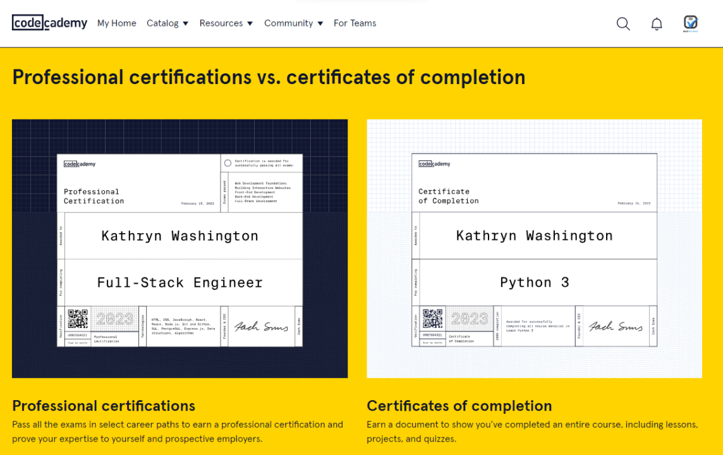
Task: Click 'Kathryn Washington' on the dark certificate
Action: pyautogui.click(x=180, y=236)
